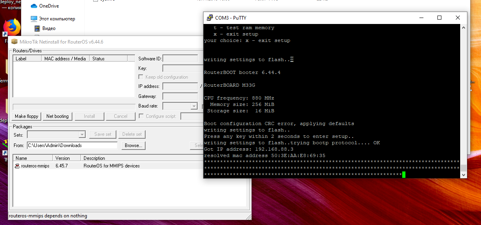Open the Baud rate dropdown

(x=194, y=106)
